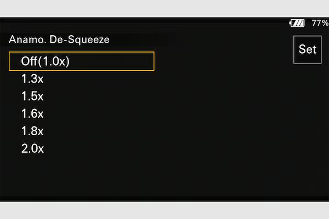Tap the yellow-outlined highlighted option
The width and height of the screenshot is (329, 219).
point(81,61)
